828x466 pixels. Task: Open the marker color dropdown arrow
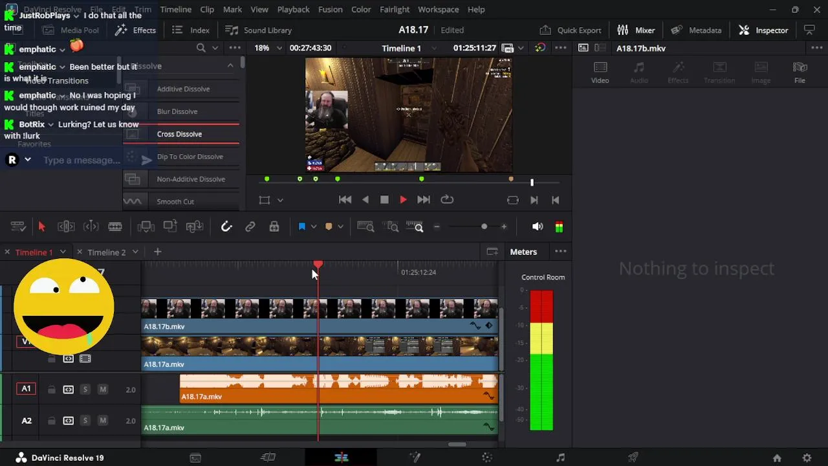click(340, 227)
